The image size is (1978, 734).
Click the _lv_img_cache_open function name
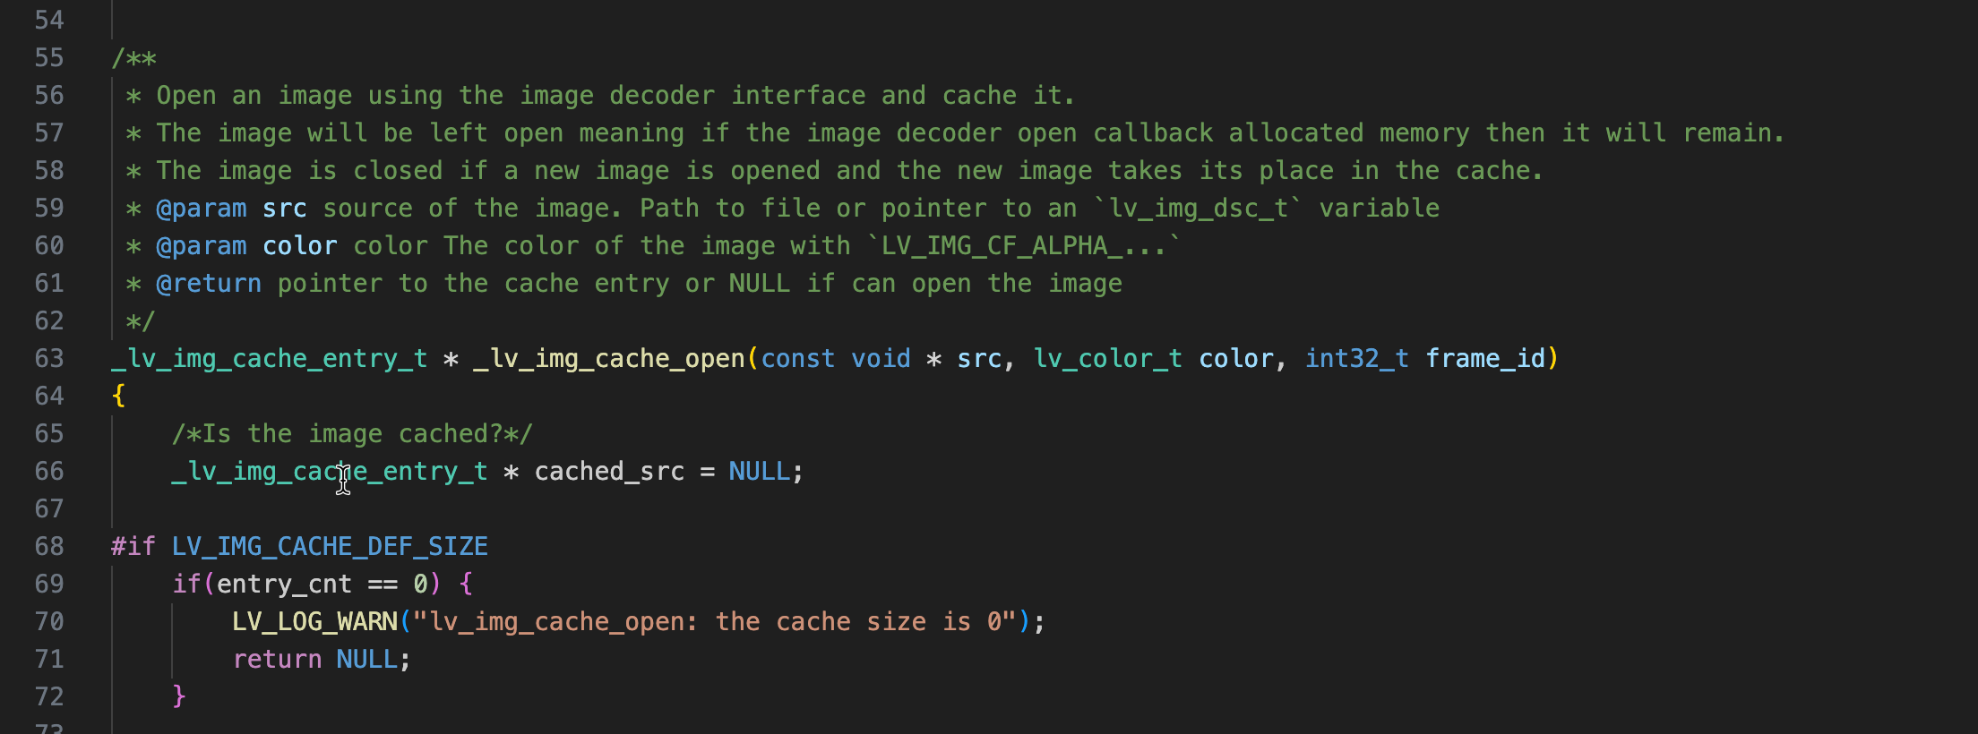[x=609, y=359]
